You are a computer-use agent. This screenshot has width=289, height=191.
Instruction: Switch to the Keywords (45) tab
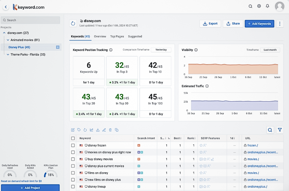point(80,36)
